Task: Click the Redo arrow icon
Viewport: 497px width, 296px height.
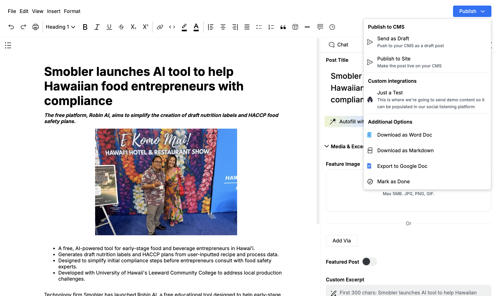Action: coord(23,27)
